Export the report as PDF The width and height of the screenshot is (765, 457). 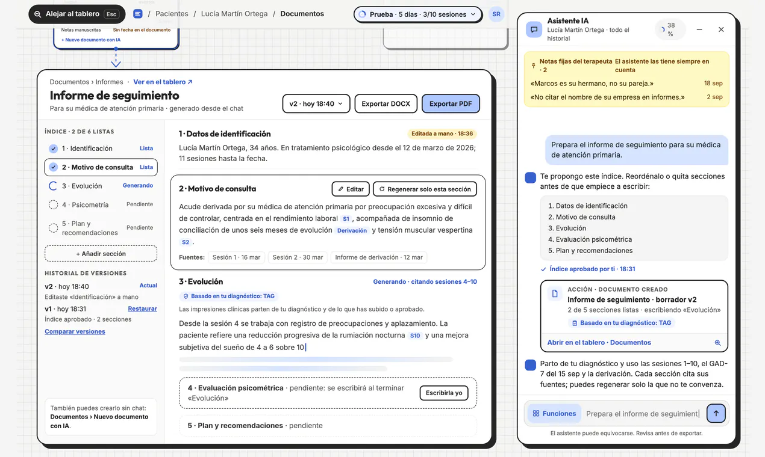pos(451,103)
